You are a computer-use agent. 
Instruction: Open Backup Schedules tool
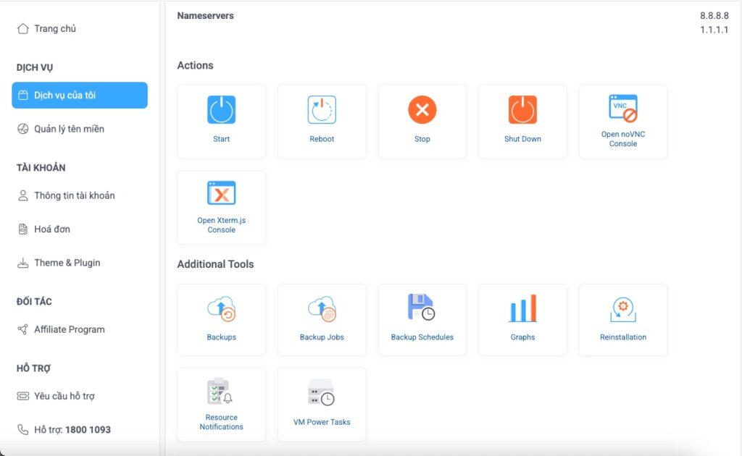(422, 308)
